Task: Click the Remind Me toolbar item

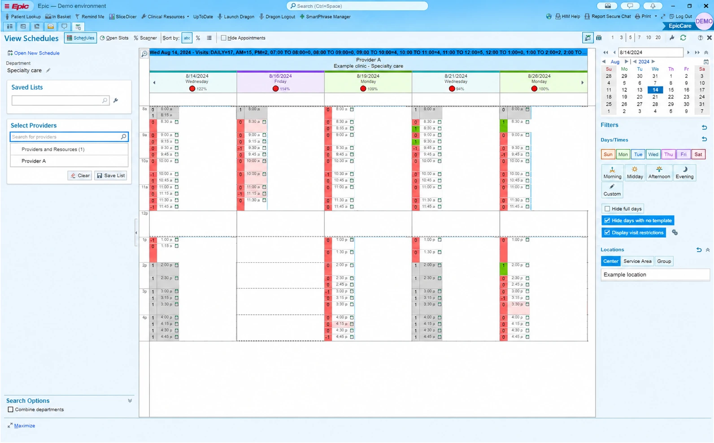Action: (x=90, y=17)
